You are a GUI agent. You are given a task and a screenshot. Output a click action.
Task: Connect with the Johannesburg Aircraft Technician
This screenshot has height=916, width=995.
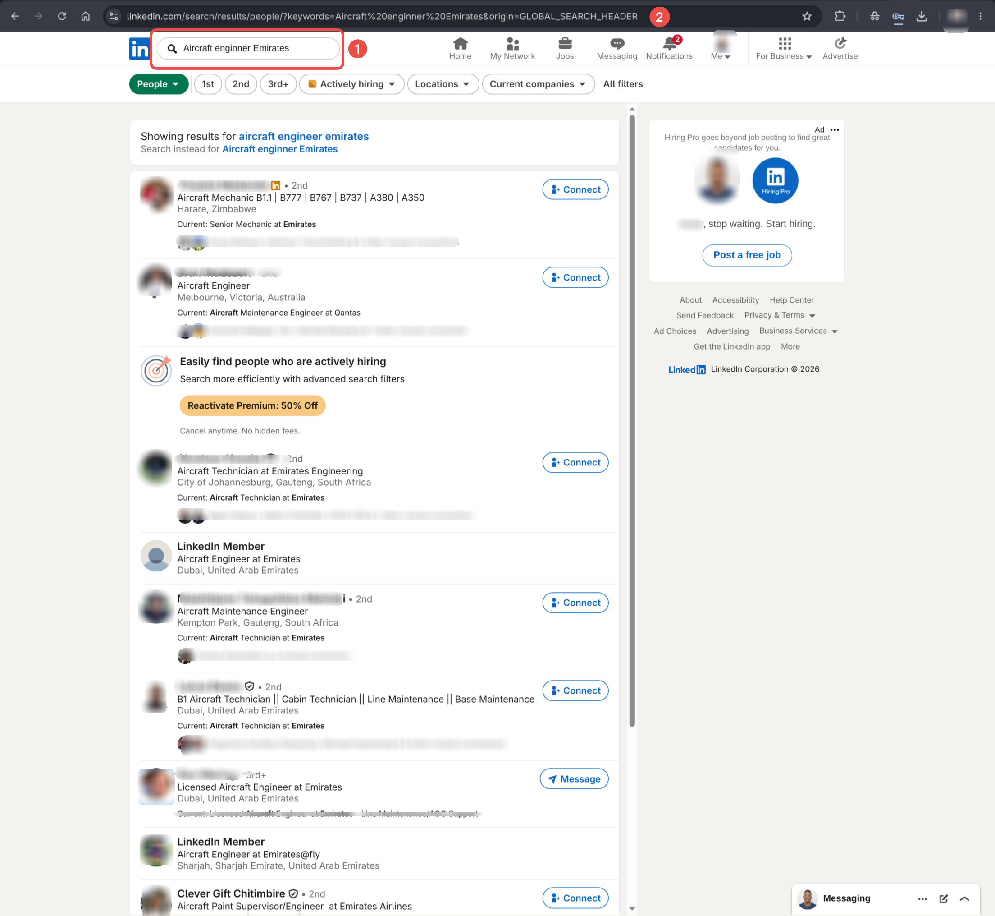point(575,462)
